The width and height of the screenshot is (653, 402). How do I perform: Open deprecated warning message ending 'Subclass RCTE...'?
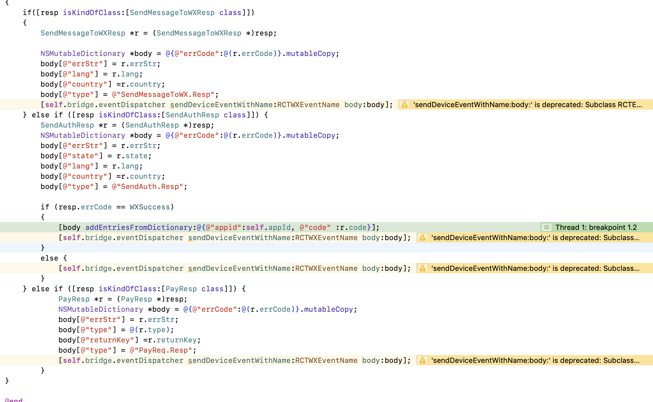(527, 105)
